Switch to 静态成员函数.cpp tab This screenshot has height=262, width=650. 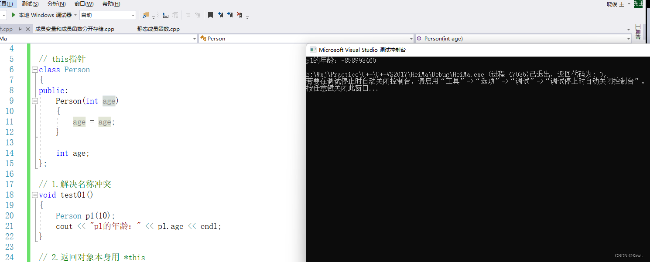(x=158, y=29)
